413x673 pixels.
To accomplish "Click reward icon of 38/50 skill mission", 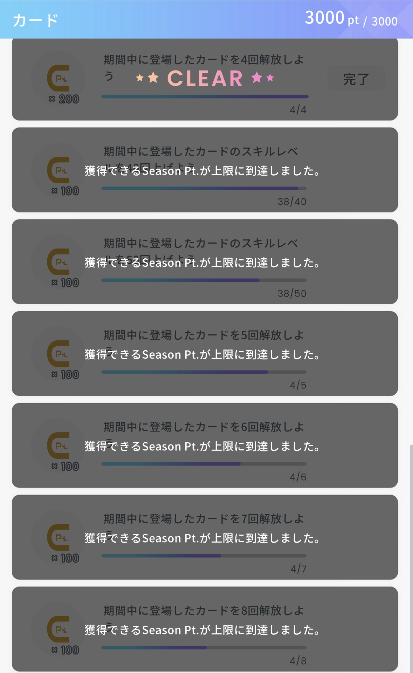I will coord(58,262).
